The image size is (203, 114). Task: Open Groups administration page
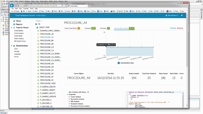[17, 51]
